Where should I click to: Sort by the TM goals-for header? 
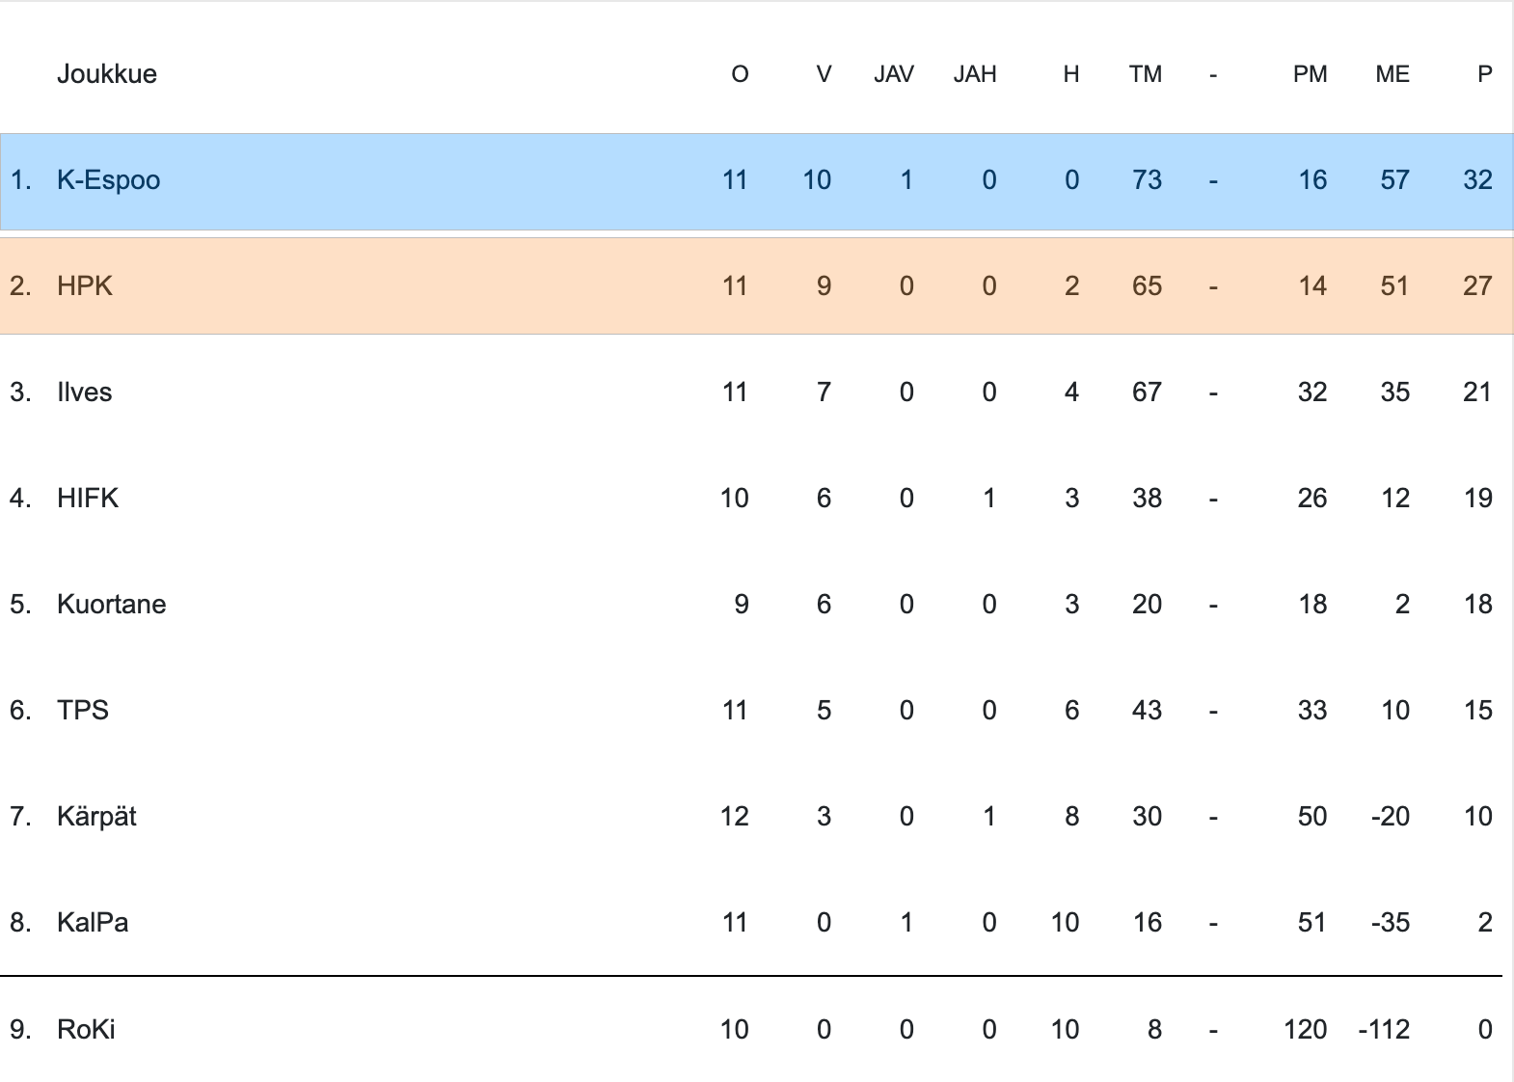coord(1146,74)
